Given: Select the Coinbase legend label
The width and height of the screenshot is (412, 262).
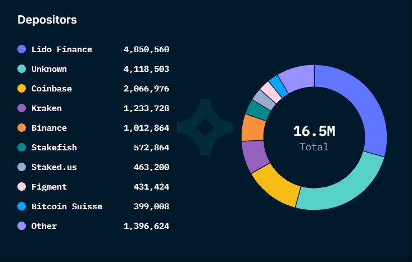Looking at the screenshot, I should click(52, 89).
